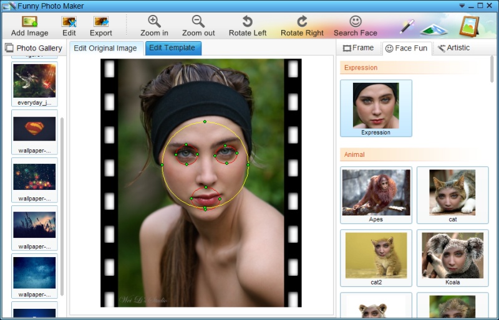
Task: Click the top handle of the yellow face circle
Action: point(205,121)
